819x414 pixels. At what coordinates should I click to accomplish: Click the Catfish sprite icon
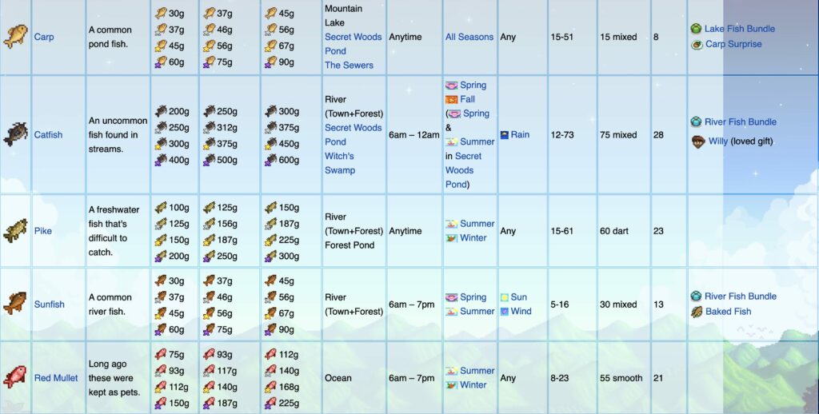pos(16,134)
